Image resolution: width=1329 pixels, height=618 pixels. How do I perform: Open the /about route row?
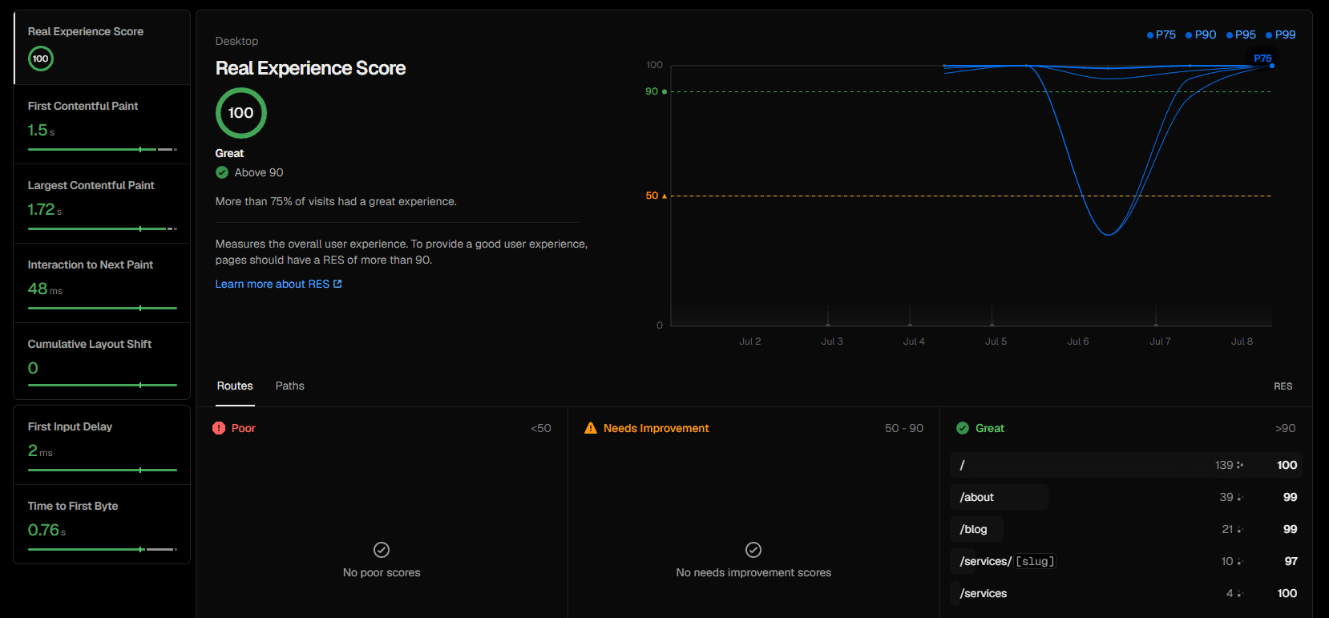point(1126,497)
